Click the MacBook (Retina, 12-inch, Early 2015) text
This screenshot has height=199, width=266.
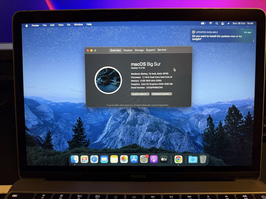[x=150, y=74]
